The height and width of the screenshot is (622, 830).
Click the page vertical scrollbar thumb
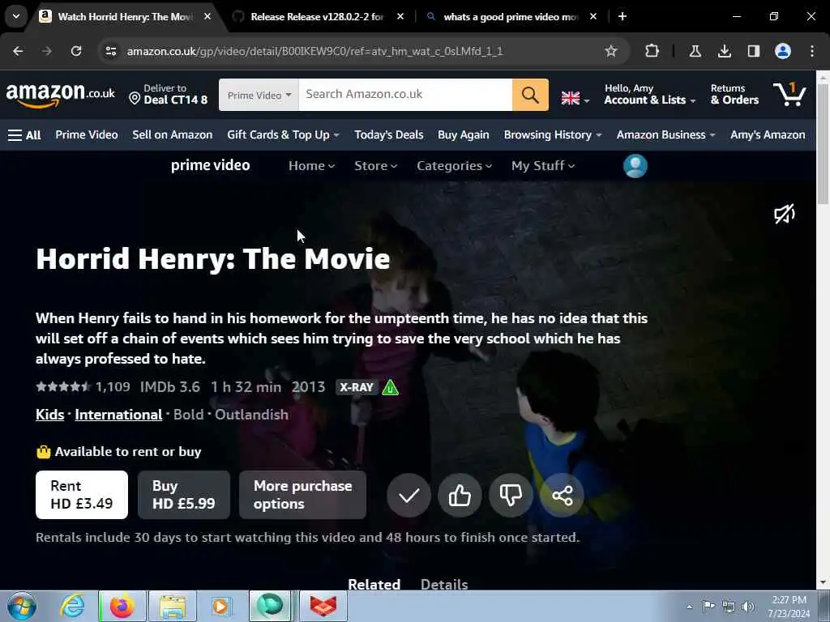coord(823,144)
